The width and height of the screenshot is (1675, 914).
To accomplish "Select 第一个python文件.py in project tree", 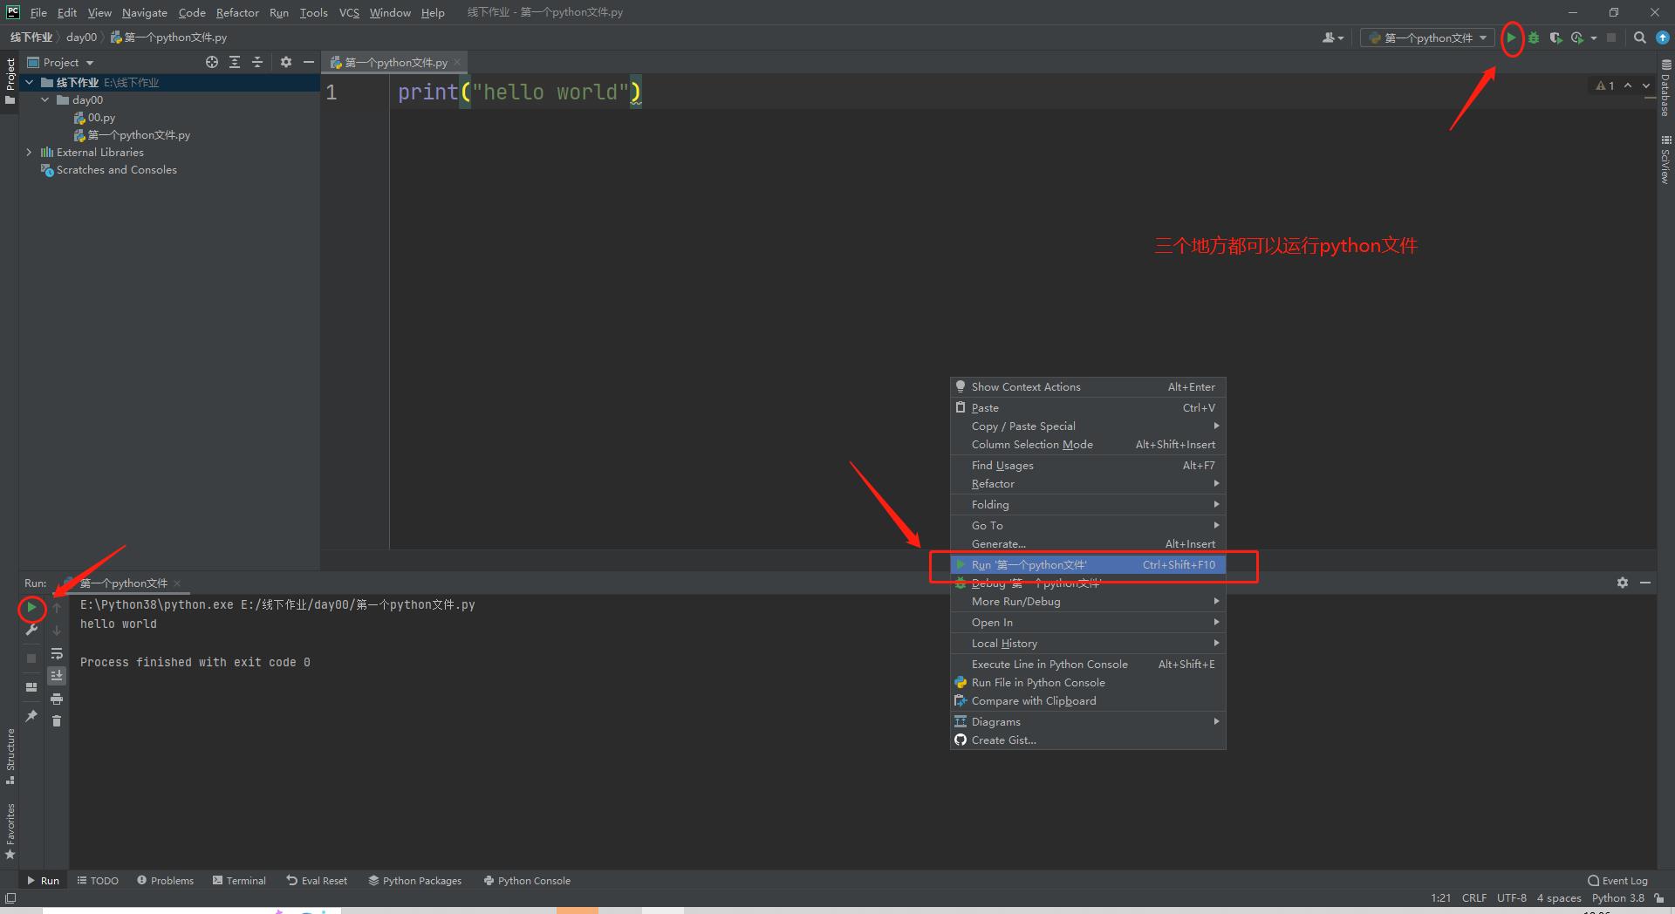I will tap(132, 134).
